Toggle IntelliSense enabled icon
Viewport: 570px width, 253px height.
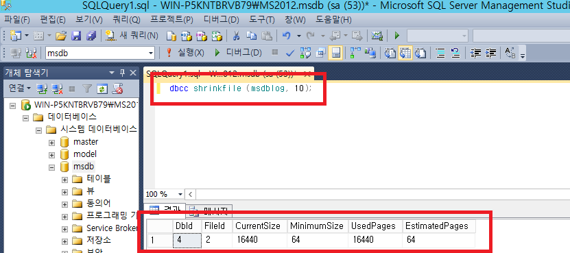click(335, 53)
